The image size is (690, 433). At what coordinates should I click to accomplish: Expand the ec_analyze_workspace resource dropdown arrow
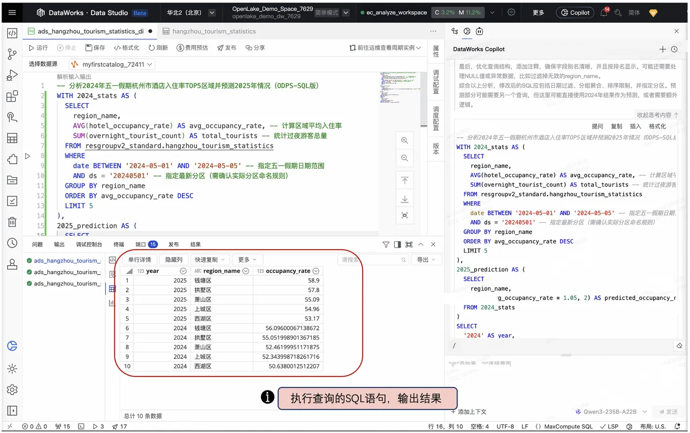point(492,12)
